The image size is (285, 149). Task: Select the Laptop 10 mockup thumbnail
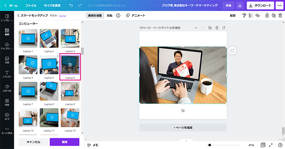(x=28, y=118)
